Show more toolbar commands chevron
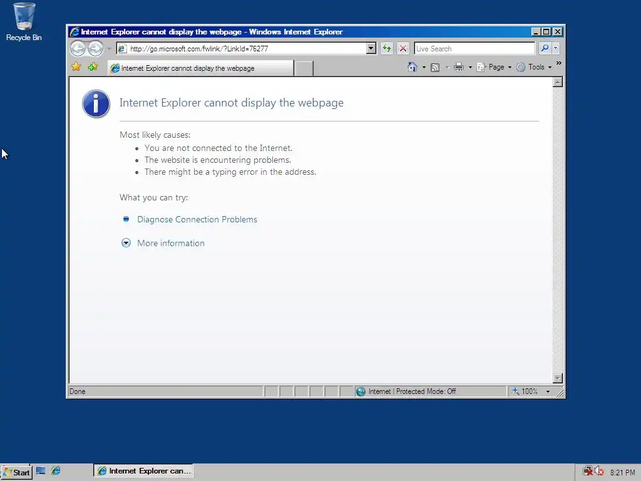The image size is (641, 481). [559, 63]
